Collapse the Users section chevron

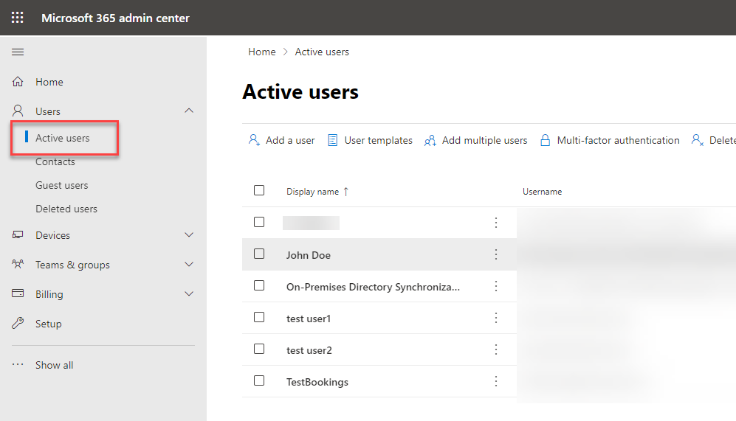click(189, 111)
